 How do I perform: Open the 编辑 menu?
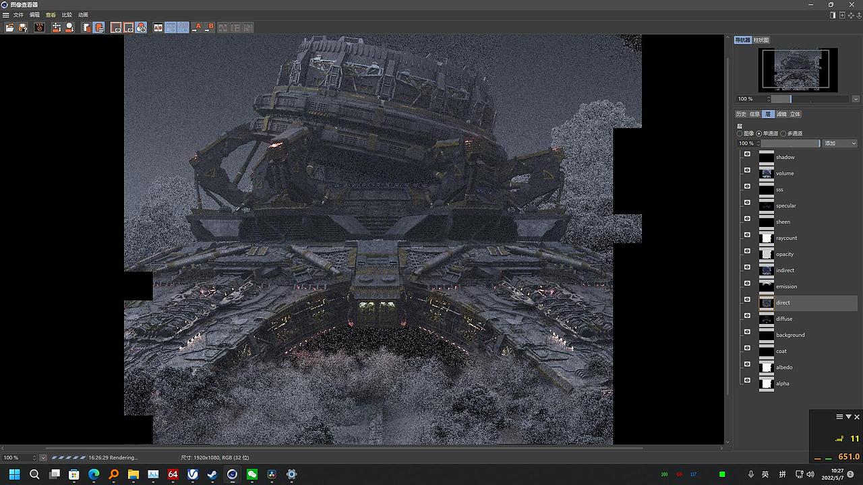click(34, 15)
